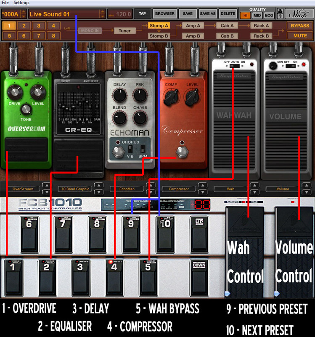This screenshot has height=337, width=315.
Task: Click the OverScream DRIVE knob
Action: (x=15, y=92)
